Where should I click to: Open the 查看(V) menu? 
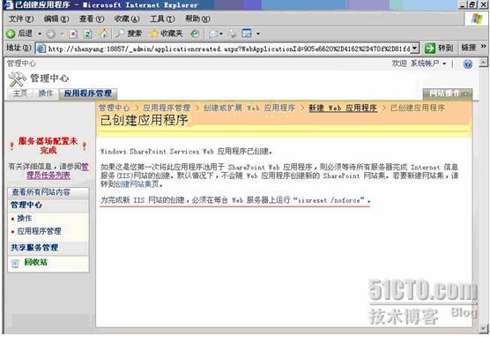tap(92, 19)
